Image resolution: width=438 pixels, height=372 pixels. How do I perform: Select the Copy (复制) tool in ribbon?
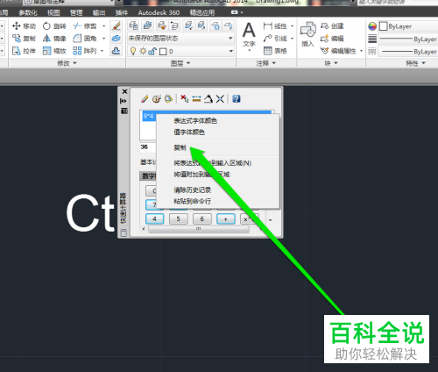pos(24,39)
